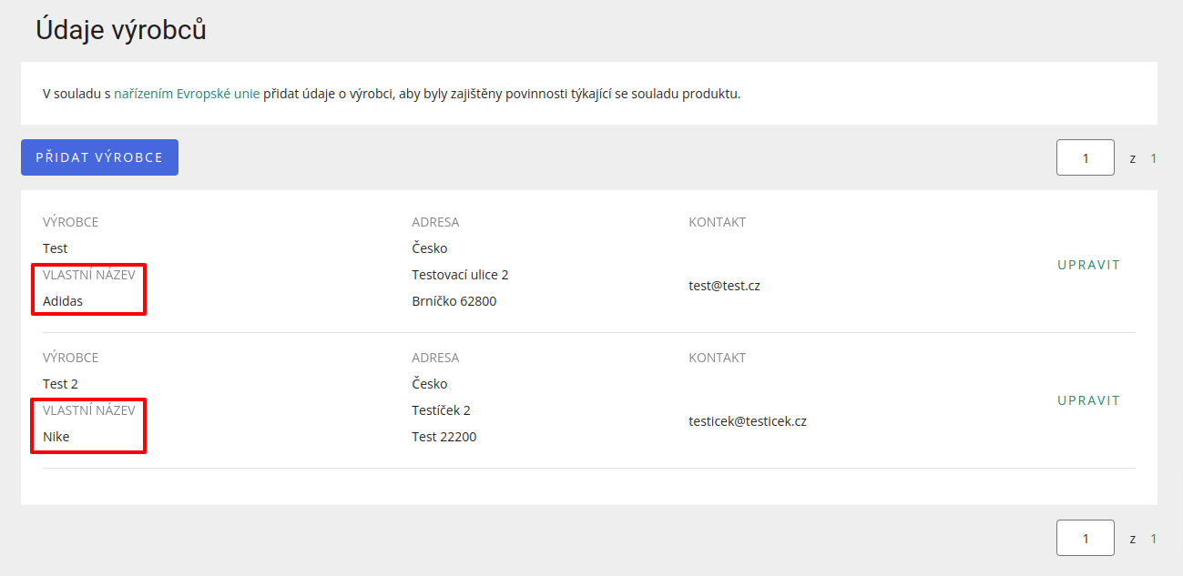Open the nařízením Evropské unie link

coord(187,94)
